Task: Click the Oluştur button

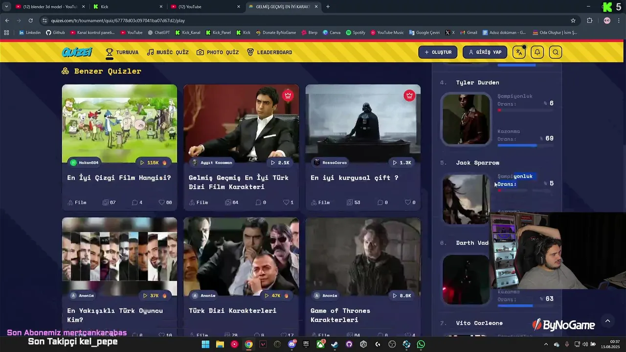Action: (x=438, y=52)
